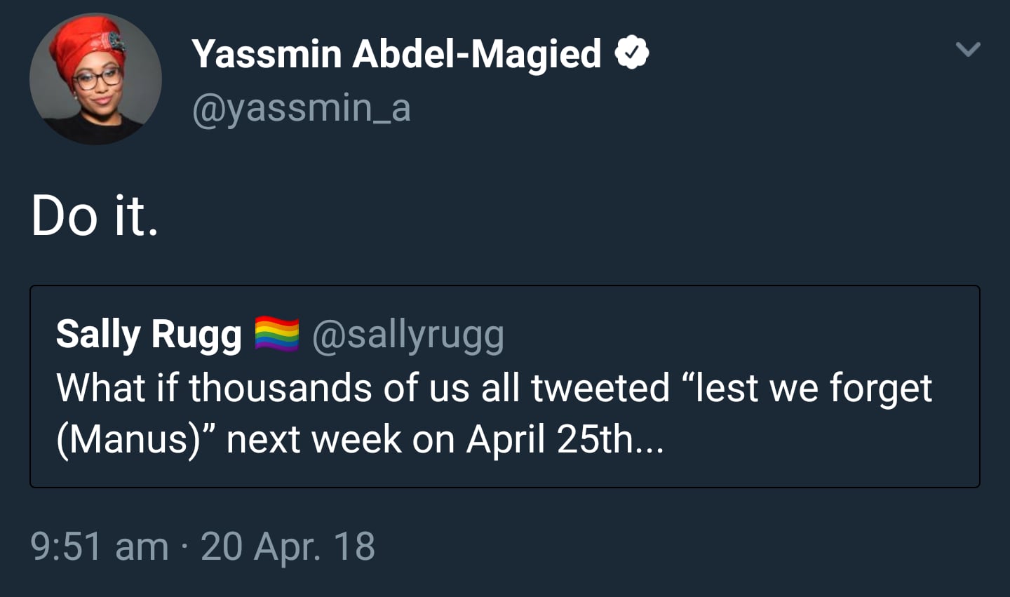Click the rainbow flag emoji
1010x597 pixels.
pos(276,333)
